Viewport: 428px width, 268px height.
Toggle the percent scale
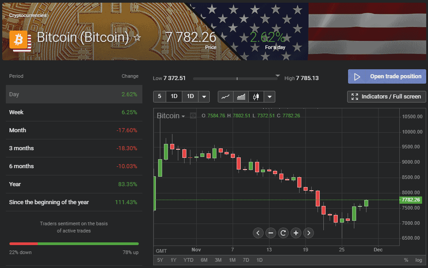point(406,260)
